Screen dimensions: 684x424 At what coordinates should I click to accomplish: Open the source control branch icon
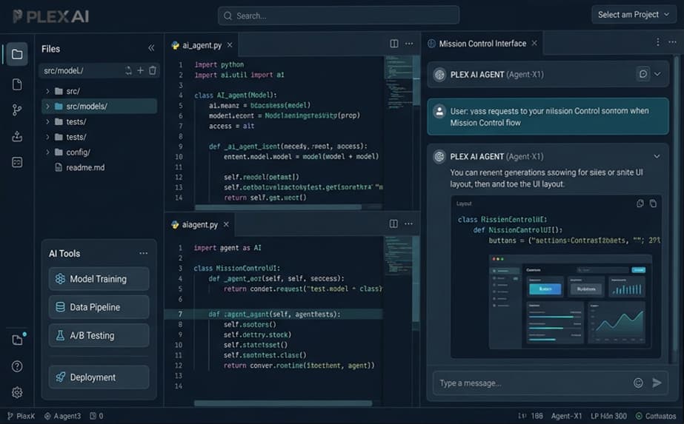[17, 110]
